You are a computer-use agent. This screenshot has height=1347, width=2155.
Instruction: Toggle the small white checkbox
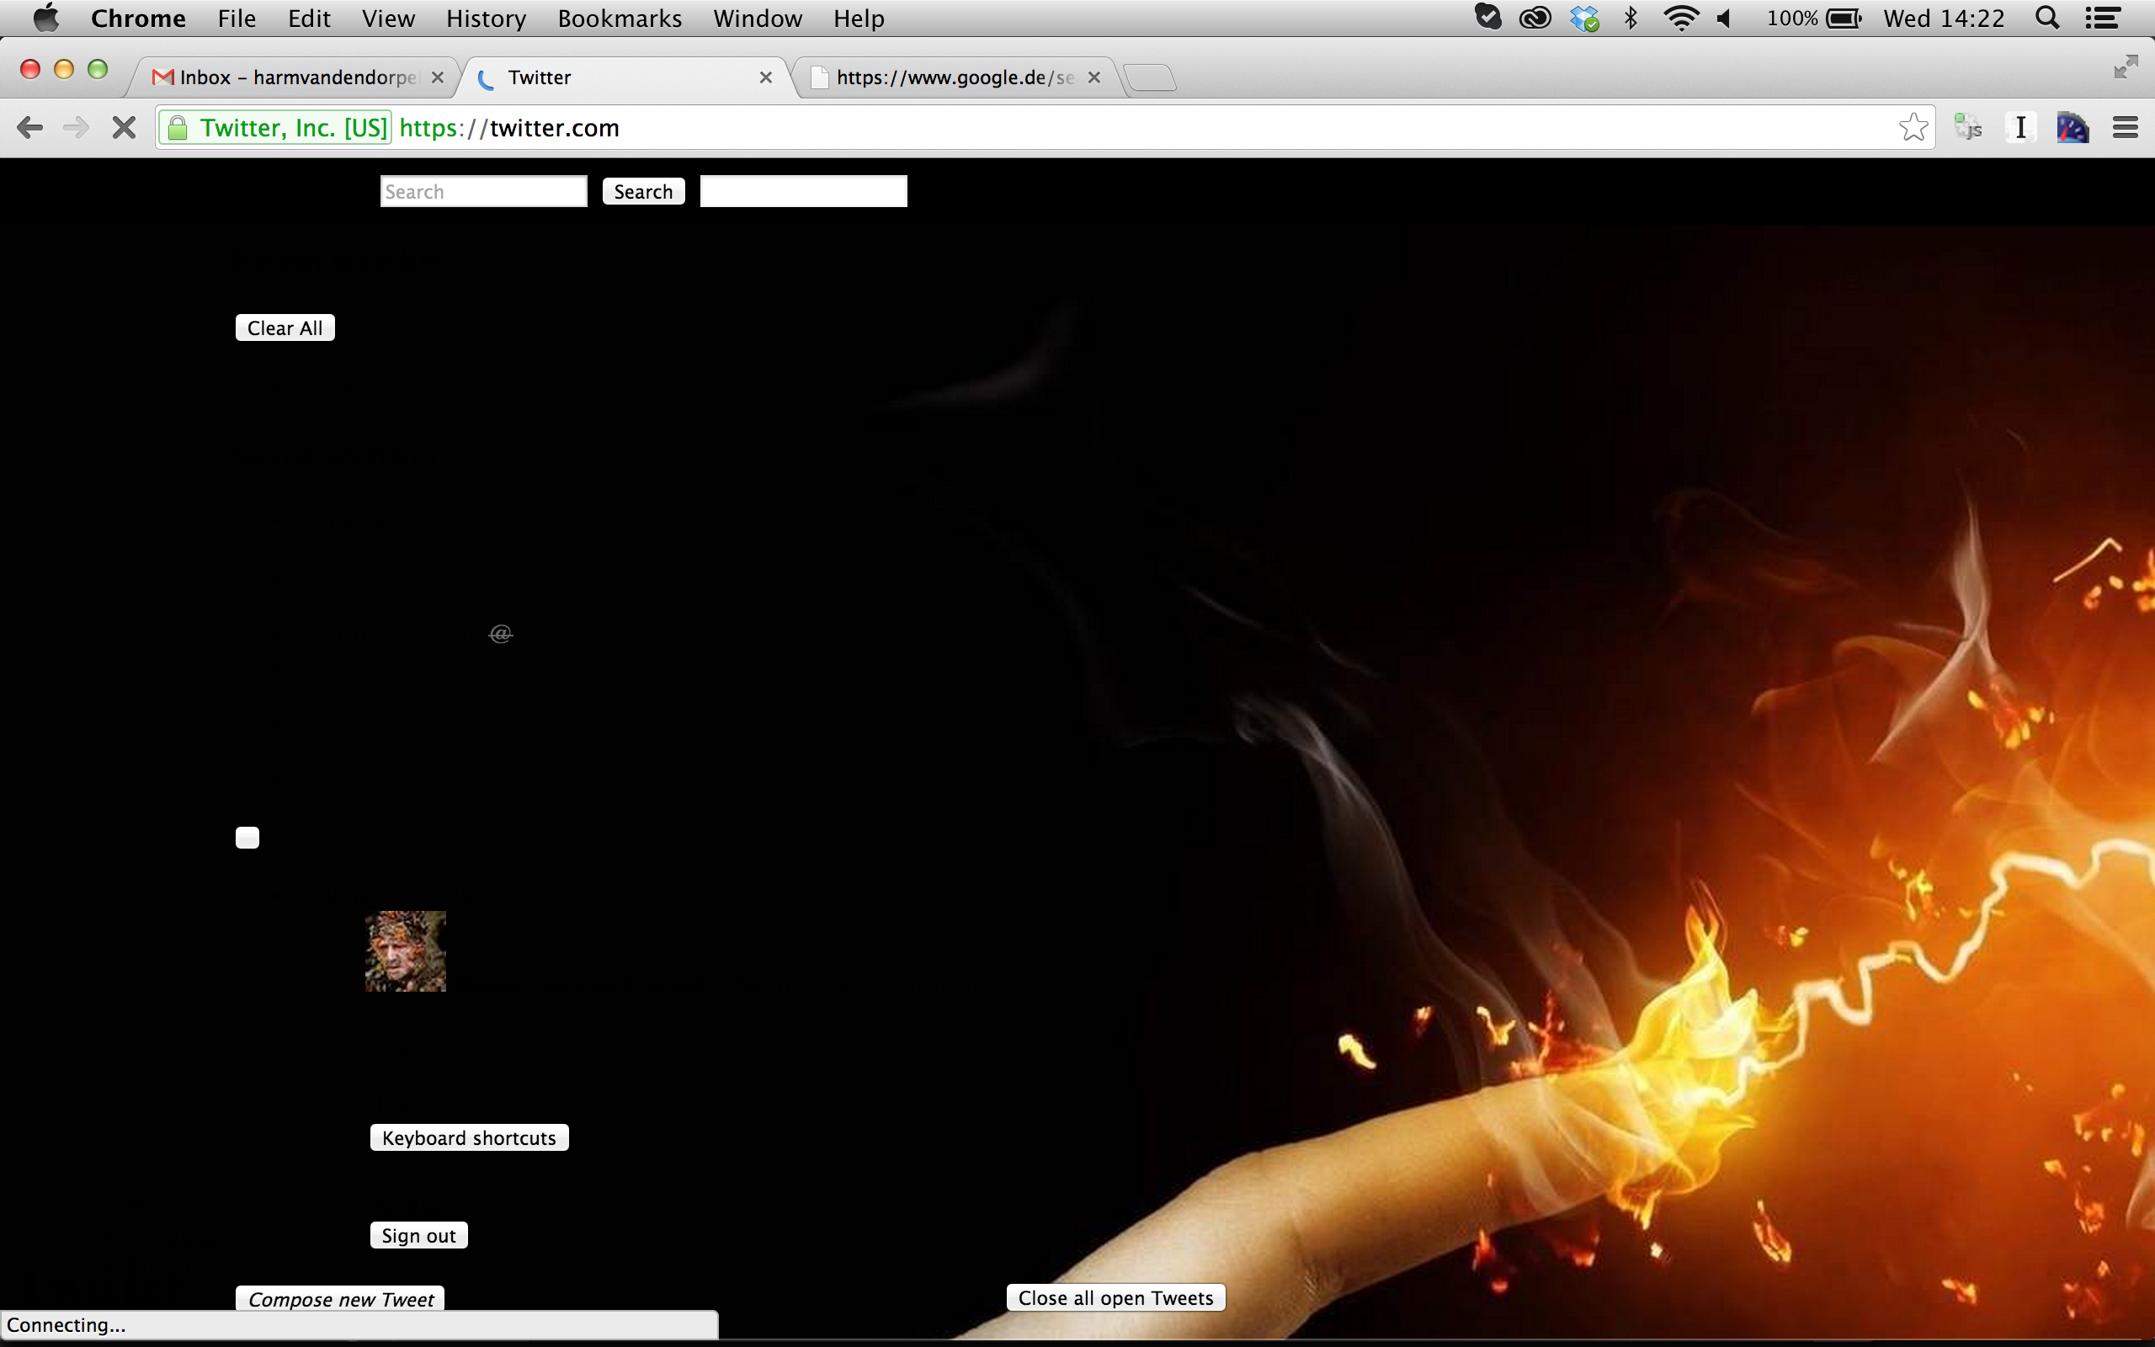[x=247, y=838]
